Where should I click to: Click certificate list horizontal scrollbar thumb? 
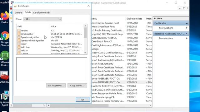(79, 105)
